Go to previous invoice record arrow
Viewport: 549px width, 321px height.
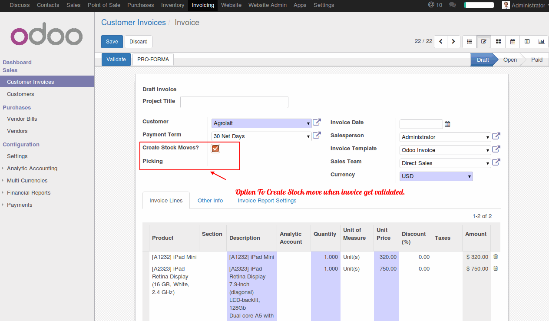441,42
